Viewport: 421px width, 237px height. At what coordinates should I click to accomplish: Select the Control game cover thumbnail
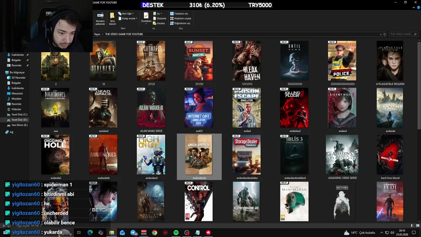(x=199, y=202)
